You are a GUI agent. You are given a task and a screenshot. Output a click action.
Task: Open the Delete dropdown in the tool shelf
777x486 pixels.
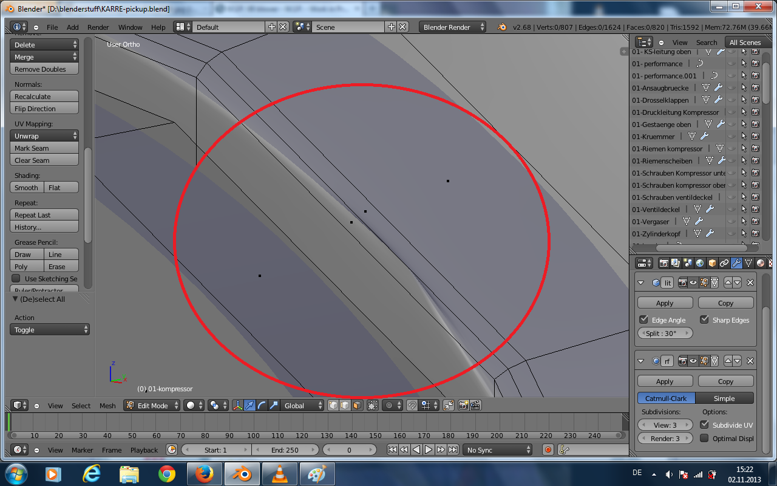coord(45,44)
